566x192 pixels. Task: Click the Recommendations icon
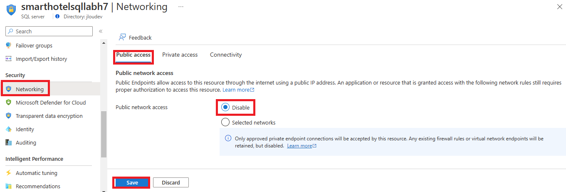pyautogui.click(x=9, y=186)
